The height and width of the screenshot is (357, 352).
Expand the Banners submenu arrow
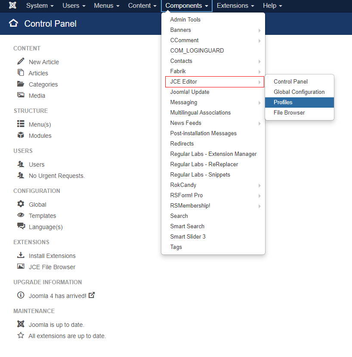tap(259, 30)
